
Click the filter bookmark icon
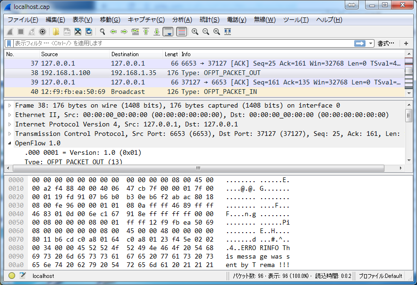[x=9, y=43]
